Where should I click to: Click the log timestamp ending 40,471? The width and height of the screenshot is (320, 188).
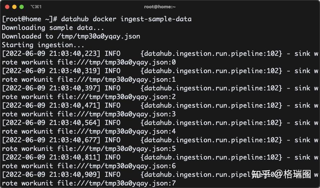tap(51, 106)
